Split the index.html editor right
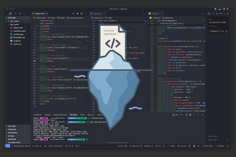The width and height of the screenshot is (236, 157). [81, 13]
